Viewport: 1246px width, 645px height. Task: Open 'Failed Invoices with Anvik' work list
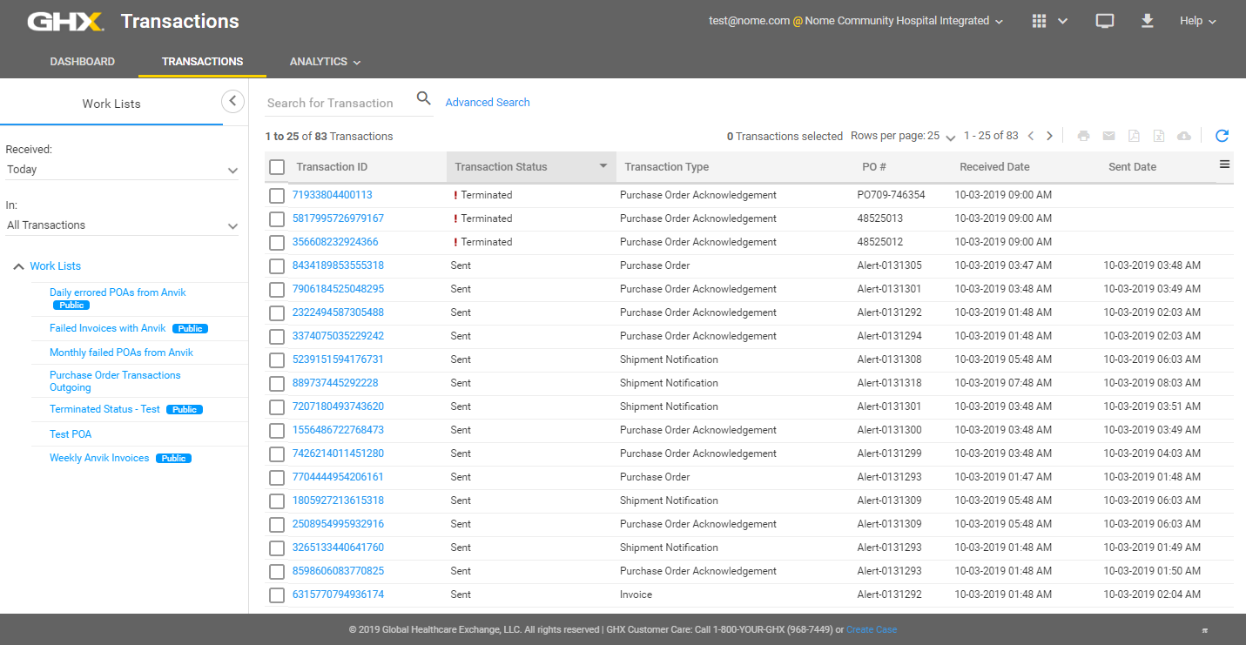107,328
